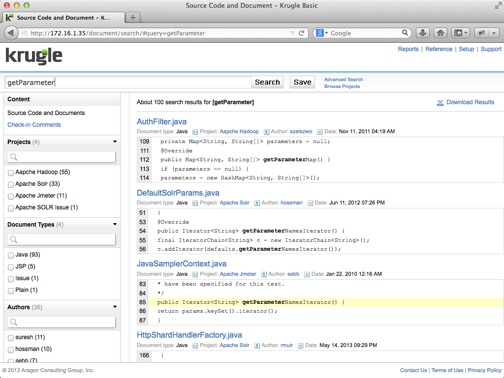Click author icon beside rmuir

coord(257,346)
